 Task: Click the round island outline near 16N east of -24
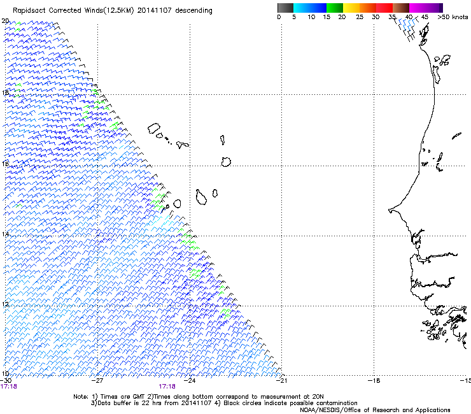pyautogui.click(x=226, y=162)
